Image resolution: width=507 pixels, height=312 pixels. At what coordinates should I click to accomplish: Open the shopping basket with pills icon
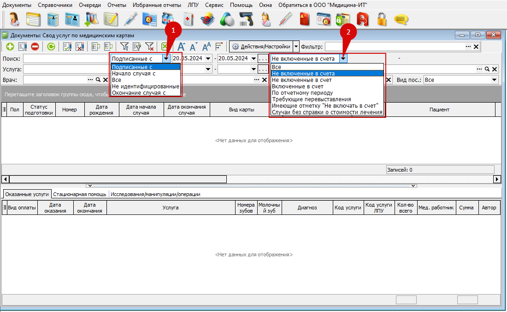207,19
